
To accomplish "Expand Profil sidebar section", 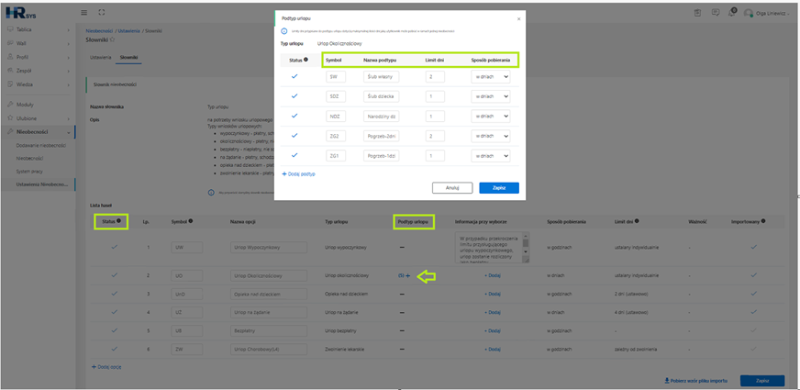I will coord(39,57).
